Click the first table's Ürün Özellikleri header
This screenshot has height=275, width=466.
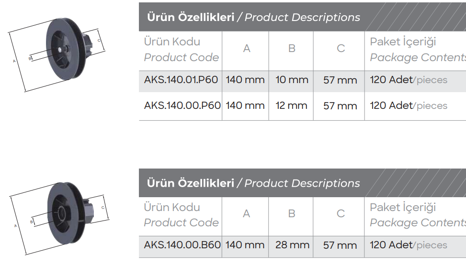191,18
